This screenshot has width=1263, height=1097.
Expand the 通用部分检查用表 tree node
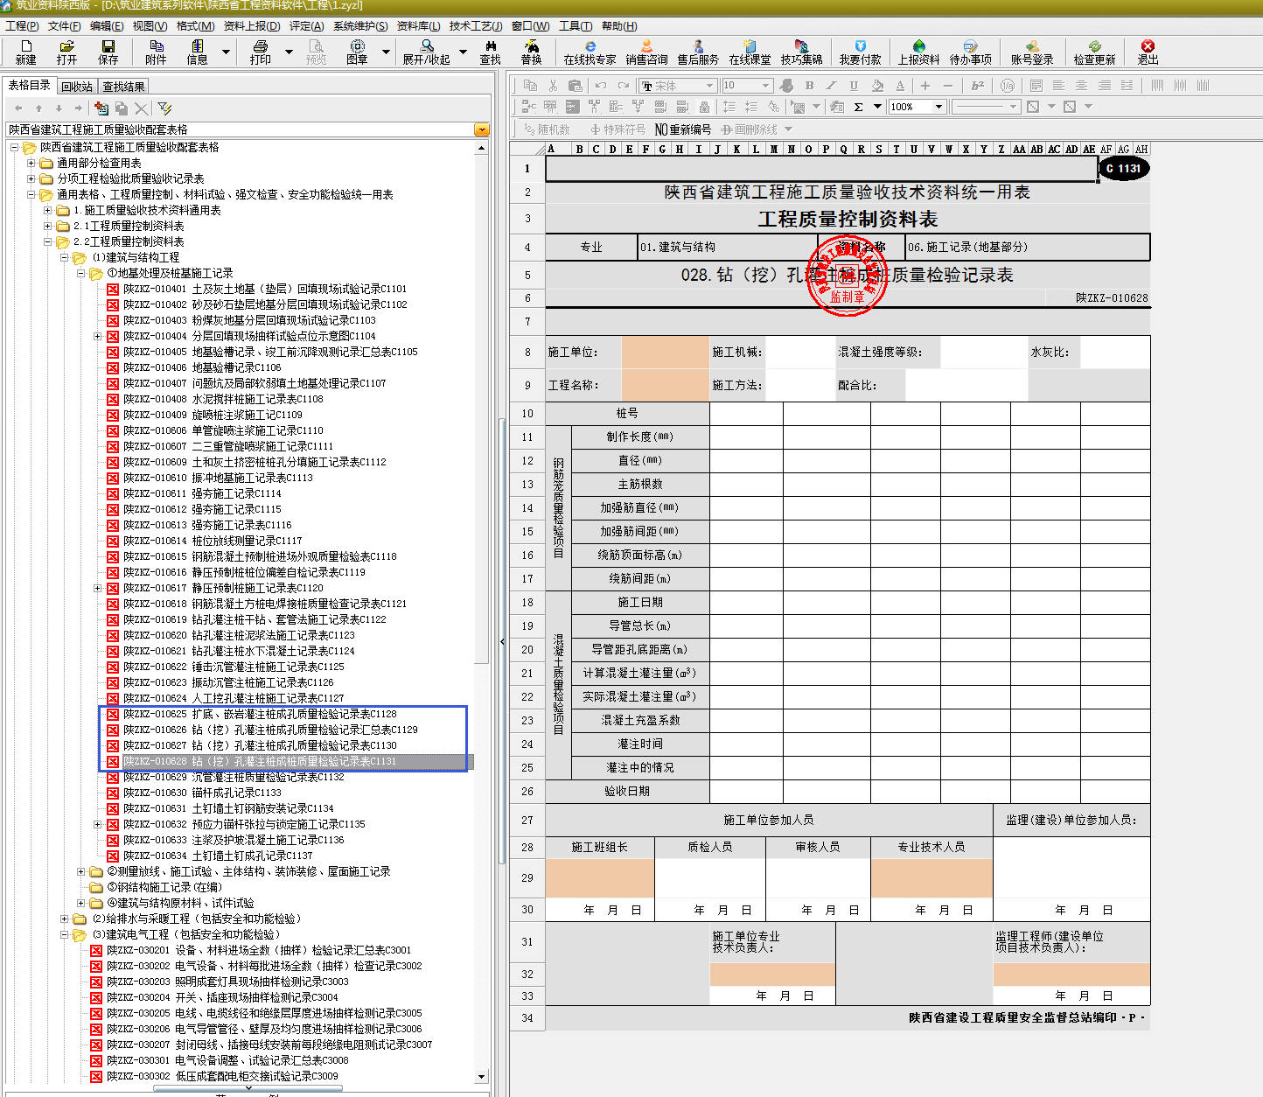[31, 163]
